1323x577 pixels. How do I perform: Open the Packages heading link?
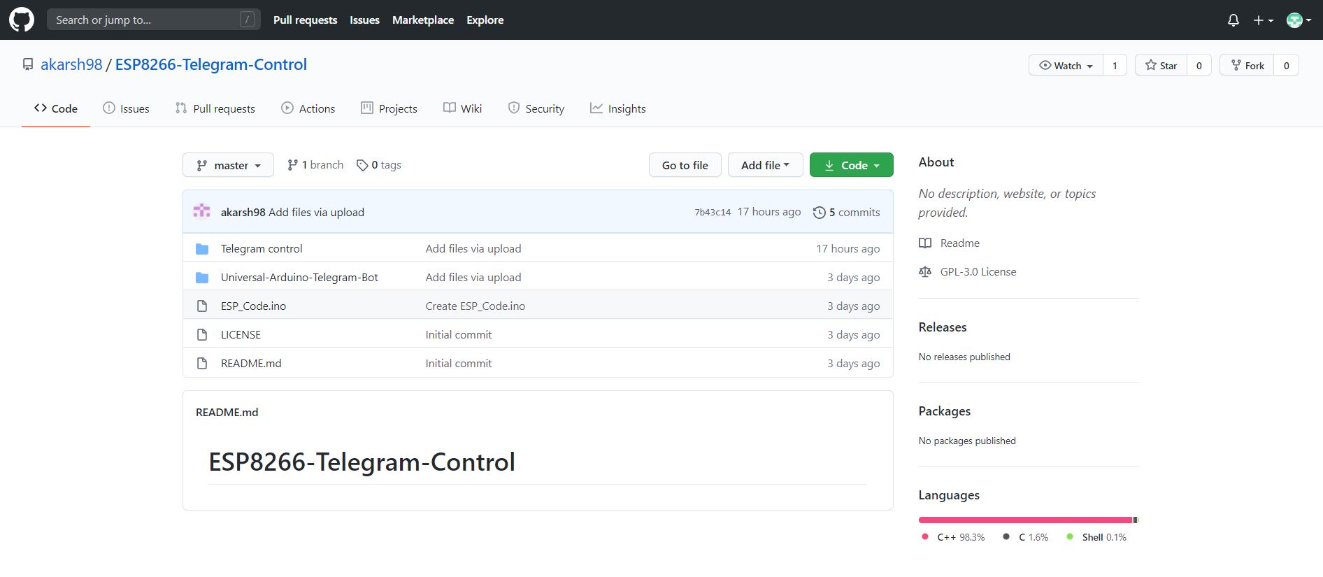(x=944, y=411)
